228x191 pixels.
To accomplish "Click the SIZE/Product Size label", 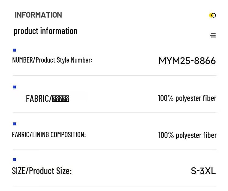I will coord(42,171).
